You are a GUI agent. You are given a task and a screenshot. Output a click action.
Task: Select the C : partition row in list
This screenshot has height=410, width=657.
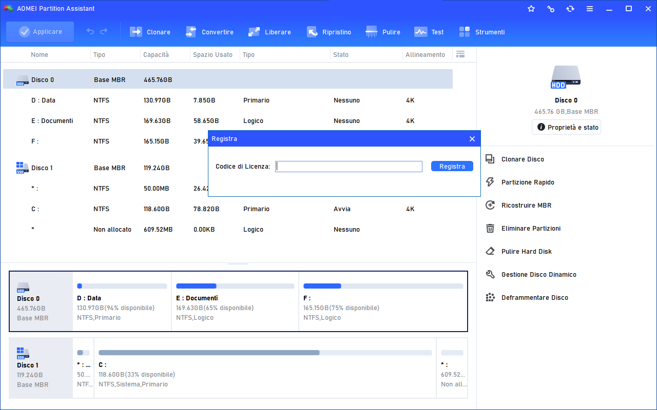pyautogui.click(x=228, y=209)
